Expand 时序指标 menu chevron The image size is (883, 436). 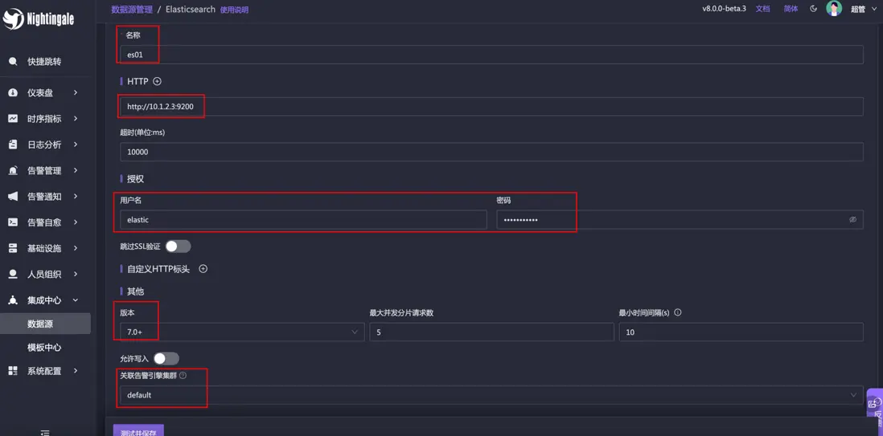click(x=76, y=119)
